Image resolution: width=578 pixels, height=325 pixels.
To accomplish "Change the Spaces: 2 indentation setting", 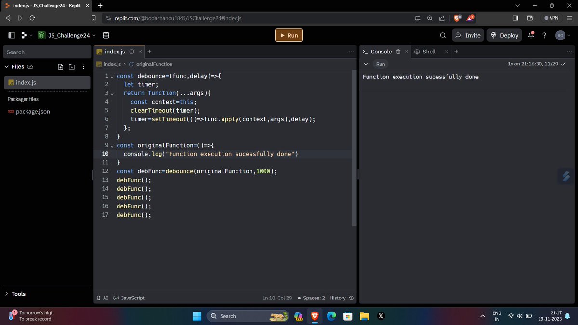I will (x=311, y=298).
